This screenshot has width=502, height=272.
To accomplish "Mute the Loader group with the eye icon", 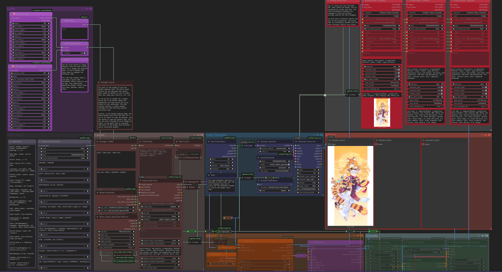I will 202,135.
